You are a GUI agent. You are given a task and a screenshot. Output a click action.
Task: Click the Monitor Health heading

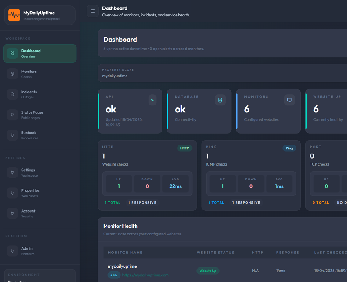coord(120,226)
